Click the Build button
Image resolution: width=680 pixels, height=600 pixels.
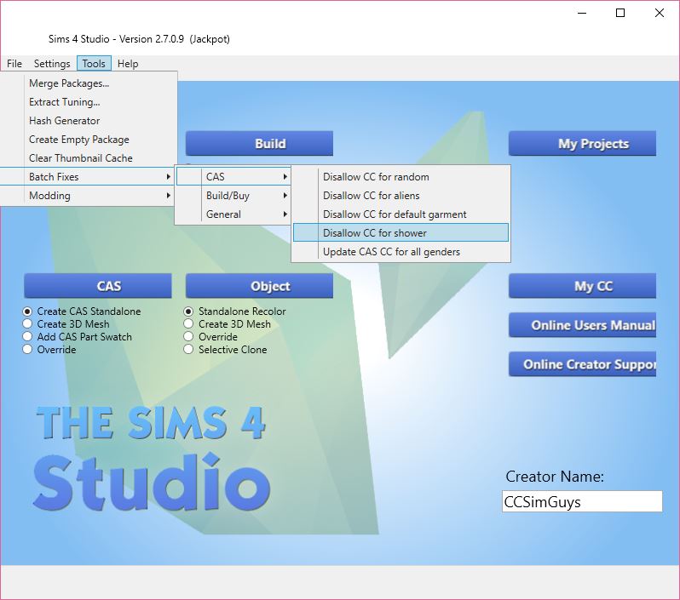pos(259,143)
